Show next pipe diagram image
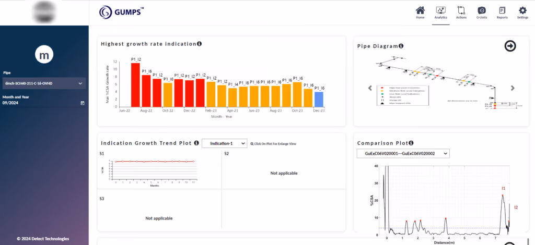 [x=513, y=88]
